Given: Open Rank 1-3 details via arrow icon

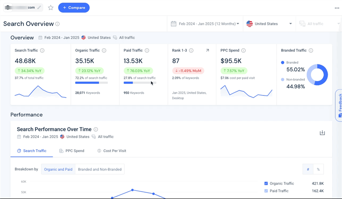Looking at the screenshot, I should pyautogui.click(x=207, y=50).
